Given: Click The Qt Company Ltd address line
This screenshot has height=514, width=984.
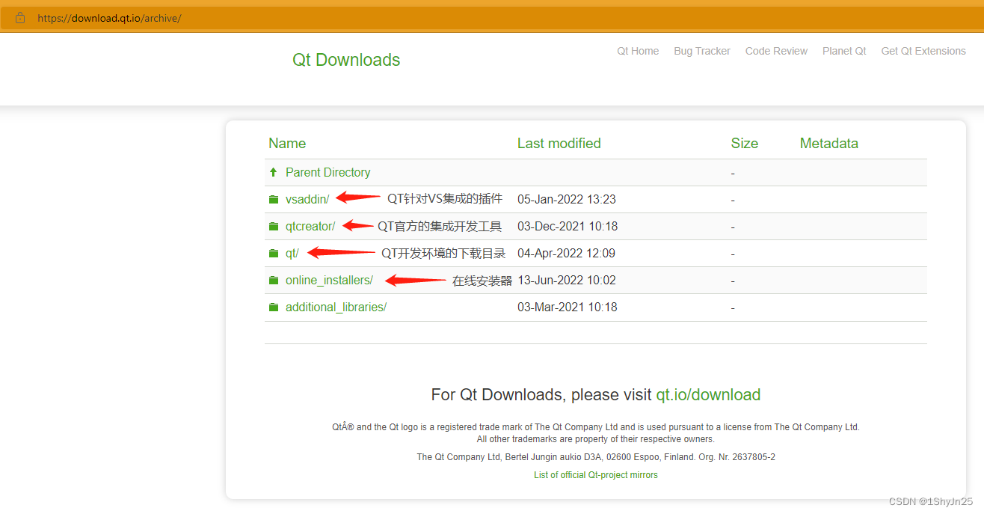Looking at the screenshot, I should tap(596, 457).
